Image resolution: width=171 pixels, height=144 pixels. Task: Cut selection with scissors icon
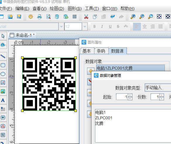tap(86, 17)
